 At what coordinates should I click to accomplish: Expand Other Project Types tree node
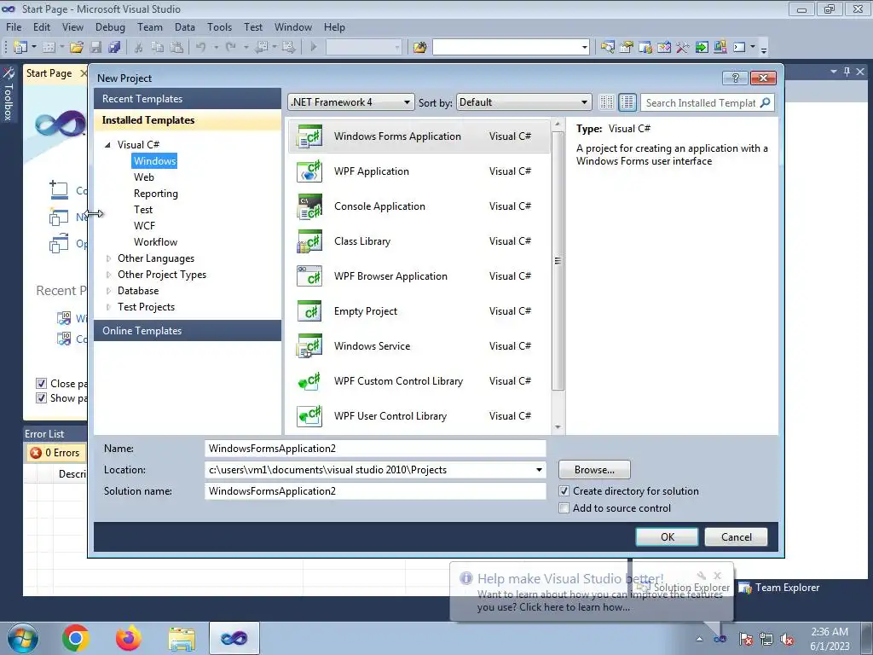108,275
